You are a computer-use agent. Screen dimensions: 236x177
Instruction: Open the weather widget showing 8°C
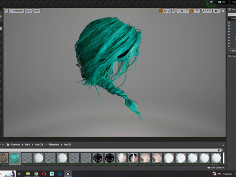(222, 174)
